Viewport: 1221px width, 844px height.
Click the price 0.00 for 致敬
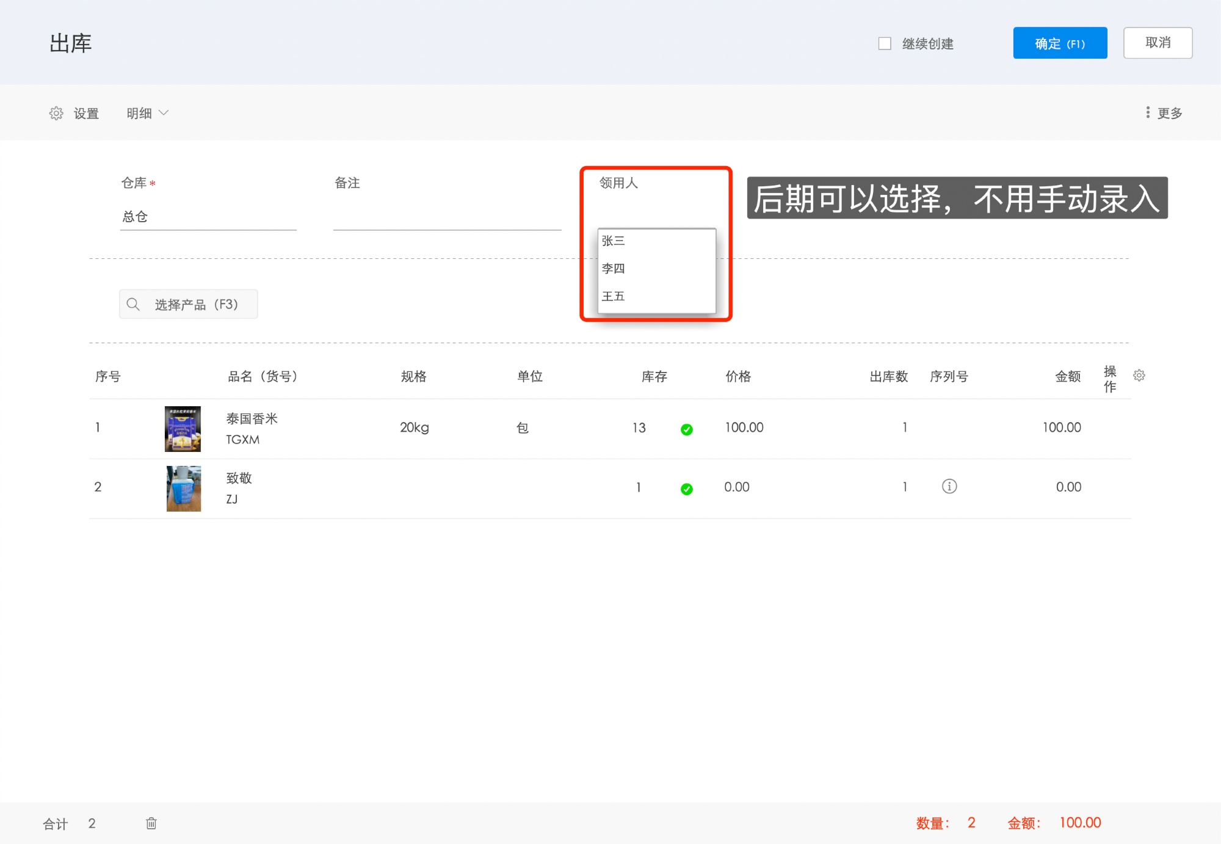tap(737, 487)
